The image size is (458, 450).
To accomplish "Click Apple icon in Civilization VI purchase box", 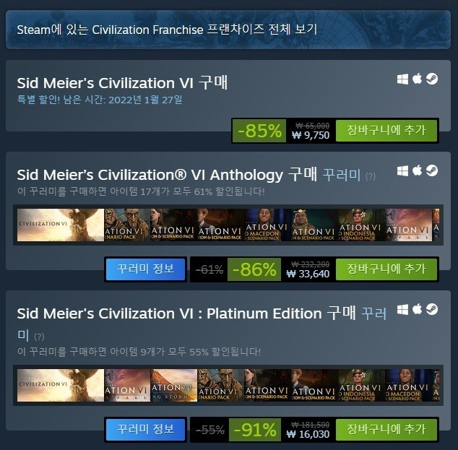I will click(x=417, y=79).
